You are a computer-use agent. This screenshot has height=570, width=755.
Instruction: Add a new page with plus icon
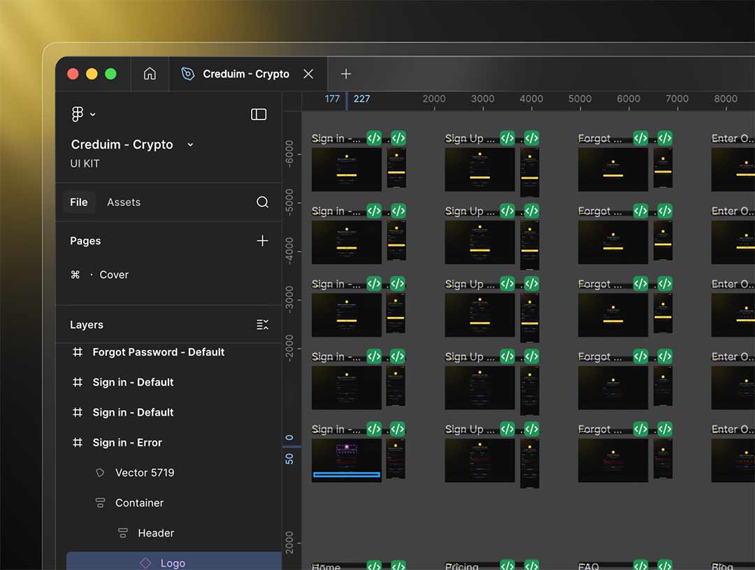tap(262, 241)
